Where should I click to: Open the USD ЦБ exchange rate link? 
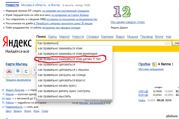tap(143, 91)
